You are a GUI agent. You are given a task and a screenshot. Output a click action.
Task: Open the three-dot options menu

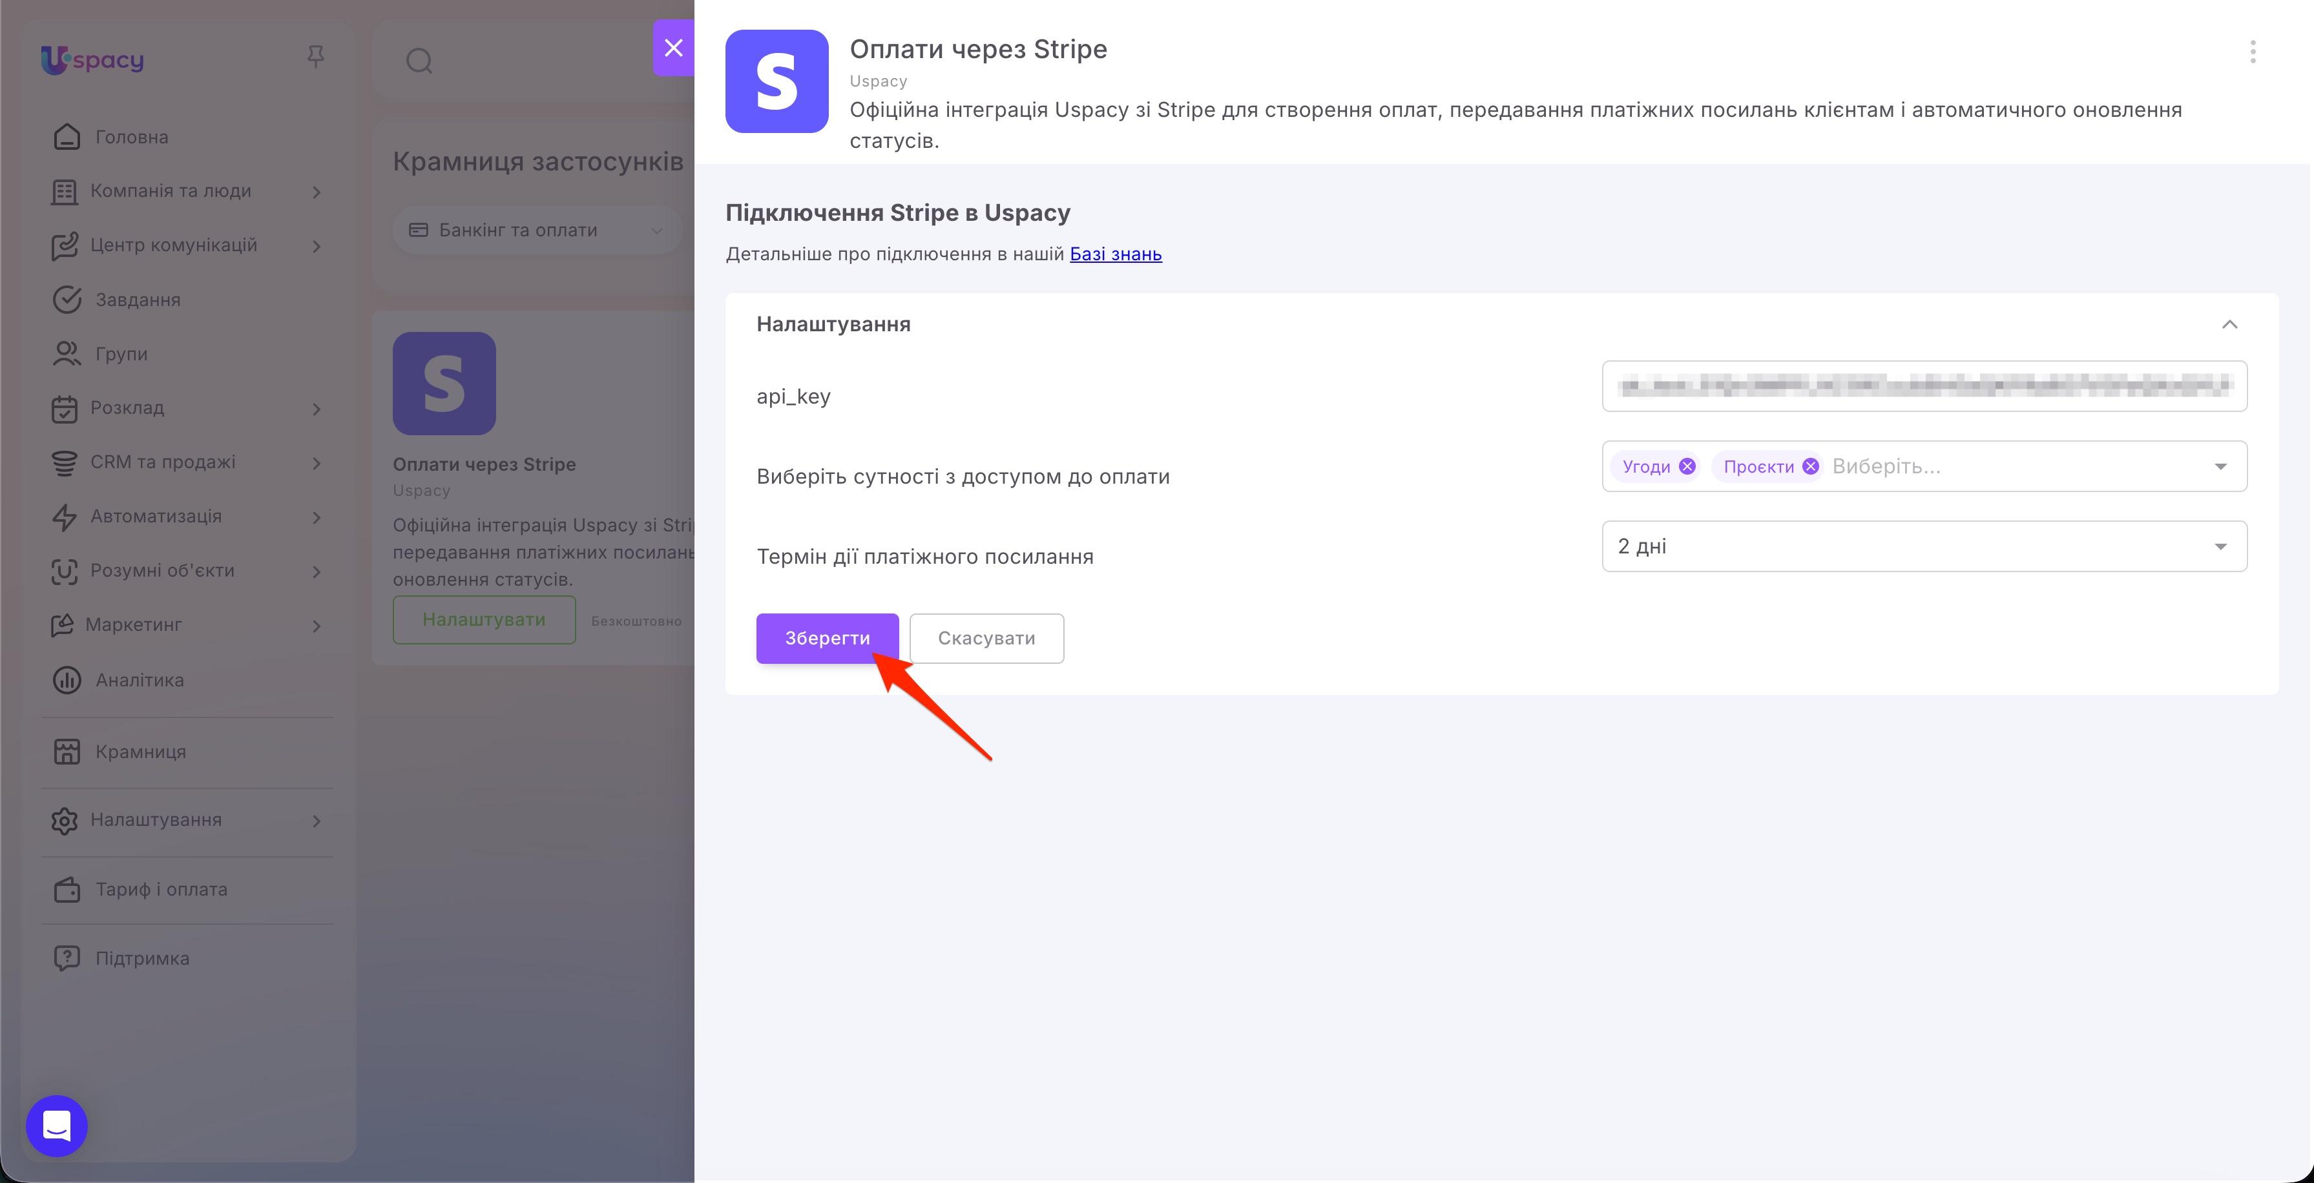pyautogui.click(x=2252, y=51)
